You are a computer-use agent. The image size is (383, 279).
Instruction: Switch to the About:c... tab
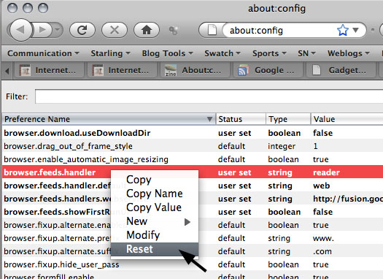point(195,70)
